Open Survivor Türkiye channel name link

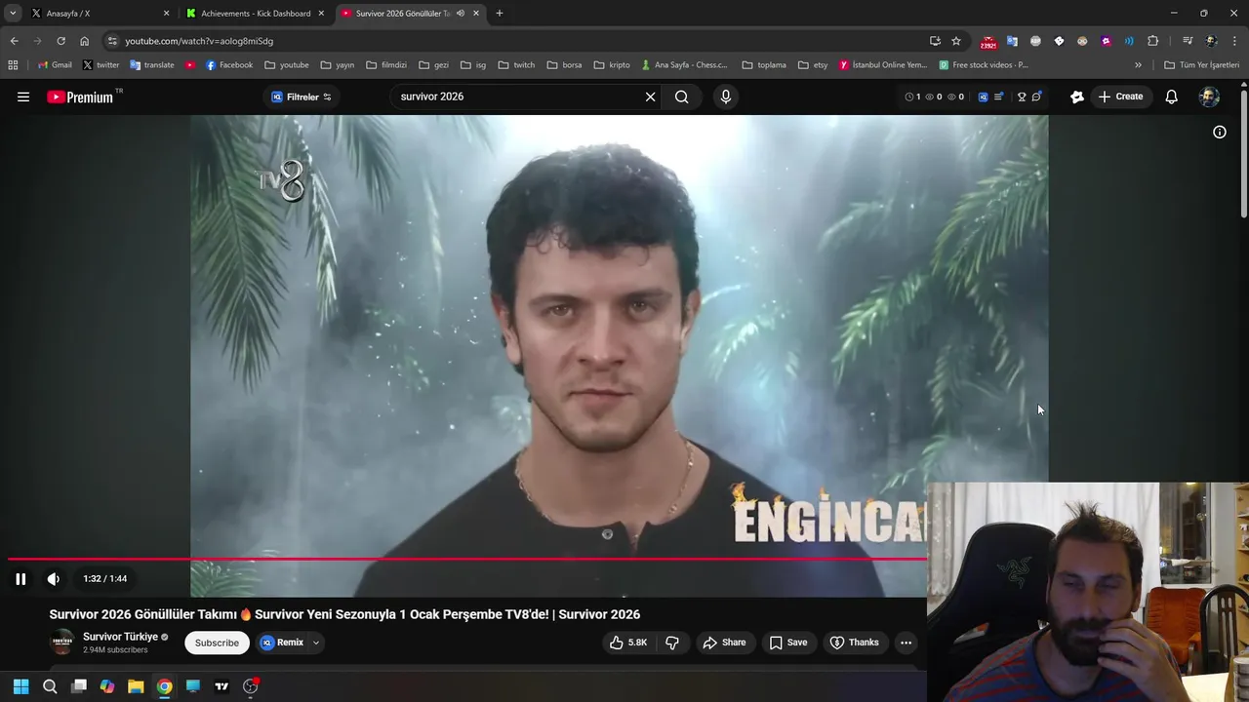[x=120, y=637]
